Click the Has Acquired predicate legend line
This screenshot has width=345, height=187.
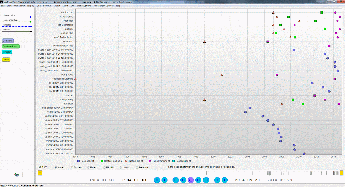tap(17, 17)
